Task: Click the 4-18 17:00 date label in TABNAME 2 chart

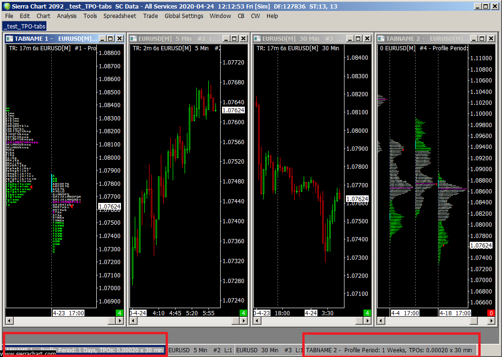Action: pos(455,313)
